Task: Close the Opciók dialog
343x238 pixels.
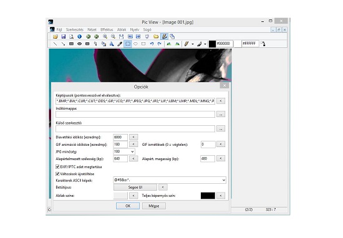Action: click(225, 85)
